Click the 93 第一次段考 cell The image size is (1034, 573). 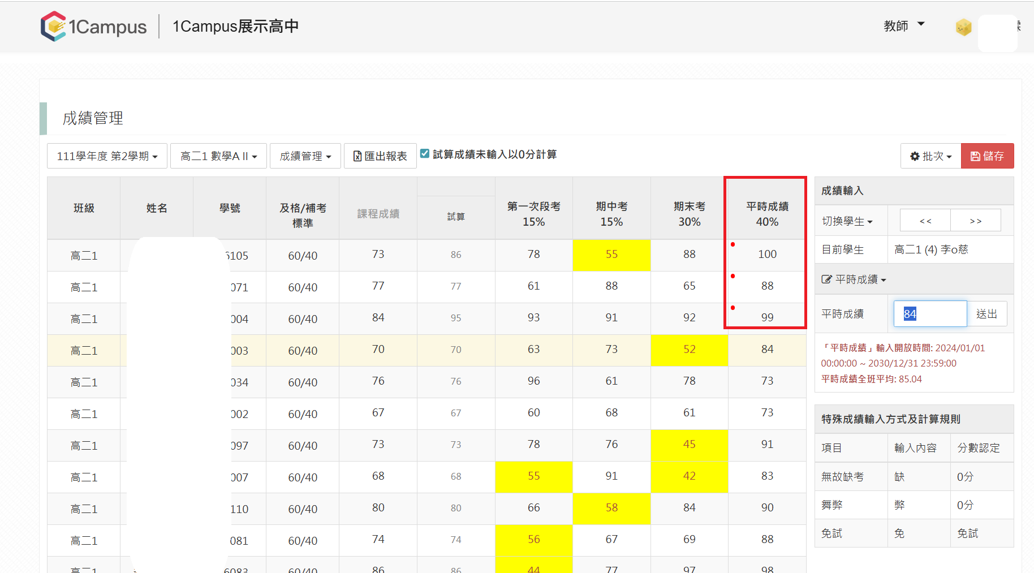tap(533, 318)
